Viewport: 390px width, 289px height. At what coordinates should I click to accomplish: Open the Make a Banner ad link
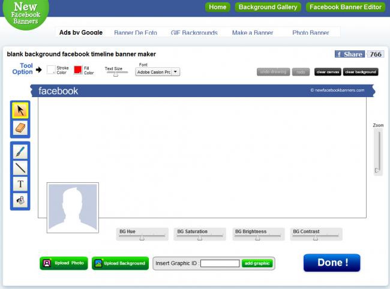253,32
